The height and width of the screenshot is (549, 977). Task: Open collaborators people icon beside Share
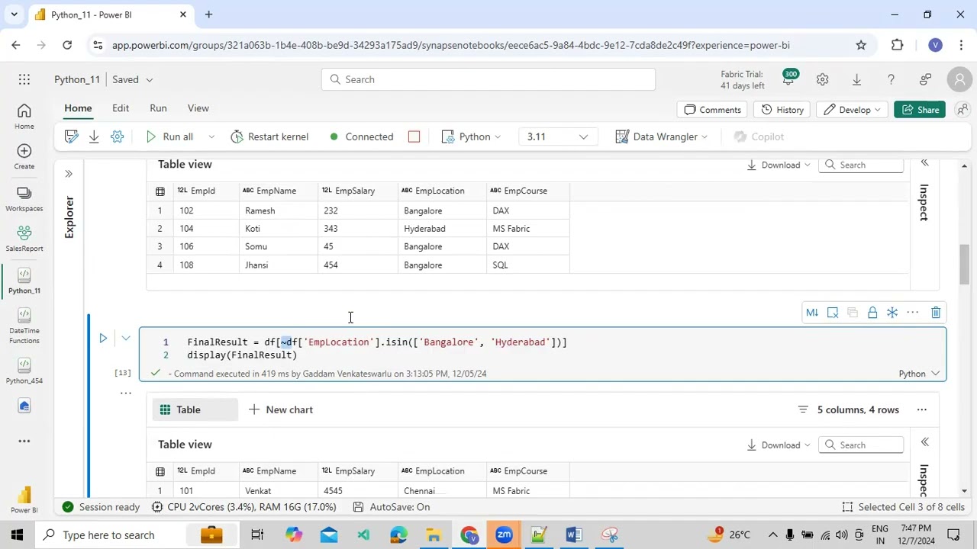click(962, 110)
